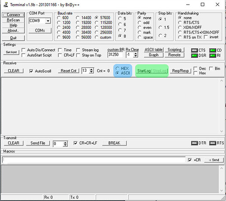Viewport: 226px width, 201px height.
Task: Click the Send File button
Action: point(38,143)
